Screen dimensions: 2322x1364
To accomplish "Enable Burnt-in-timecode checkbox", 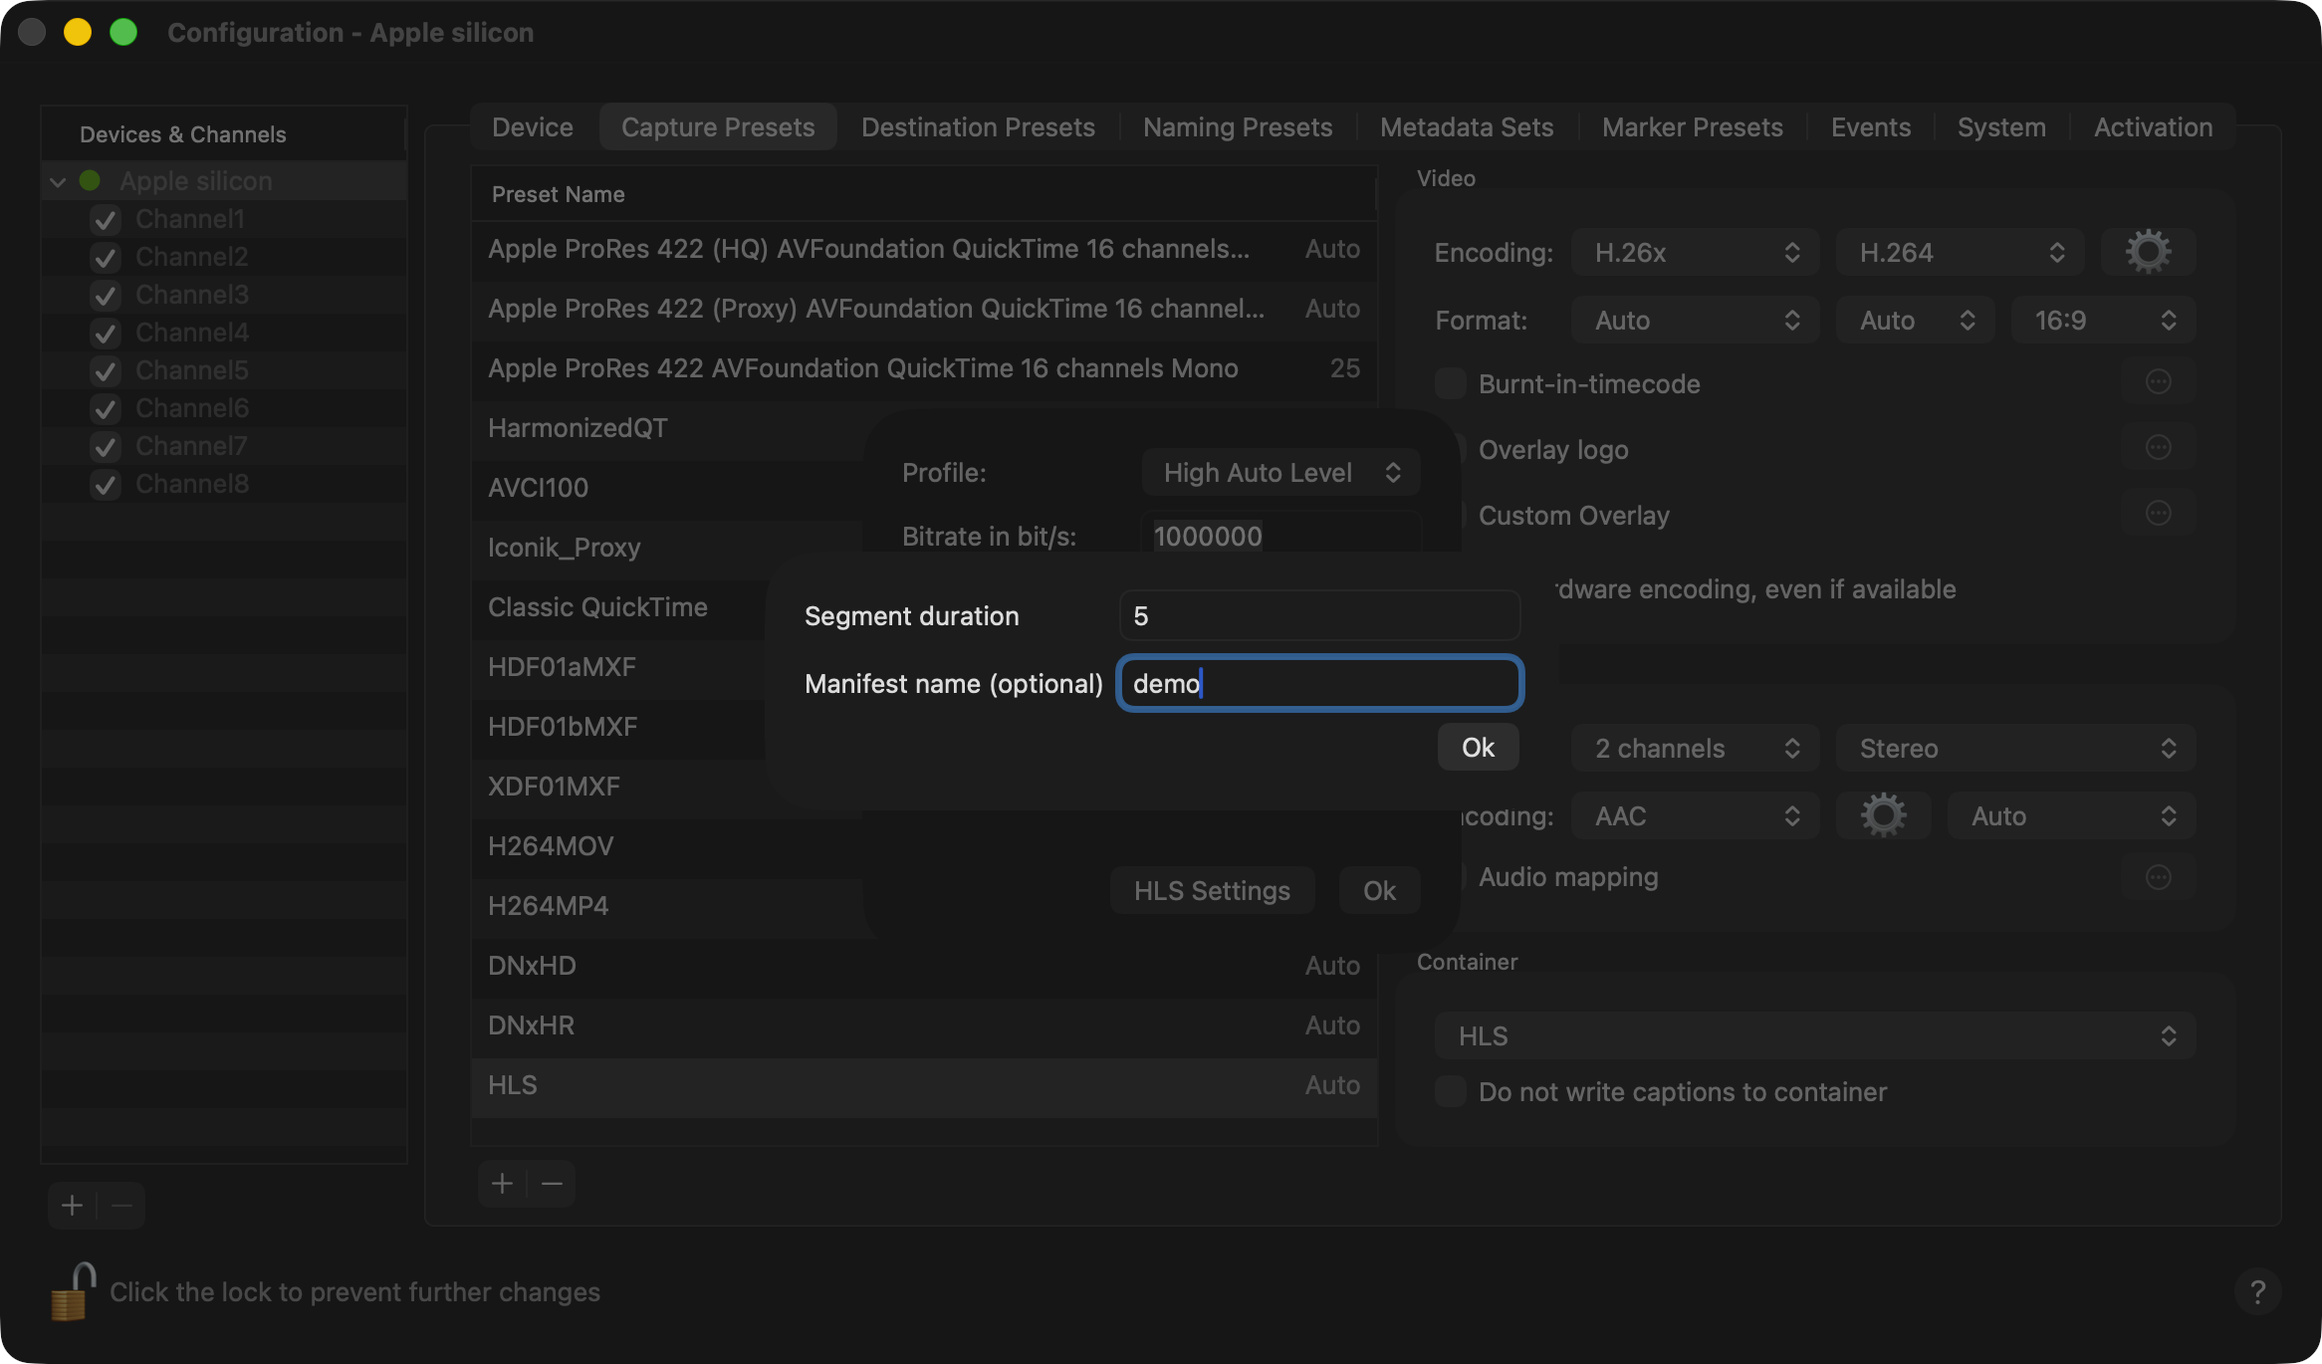I will pos(1451,383).
